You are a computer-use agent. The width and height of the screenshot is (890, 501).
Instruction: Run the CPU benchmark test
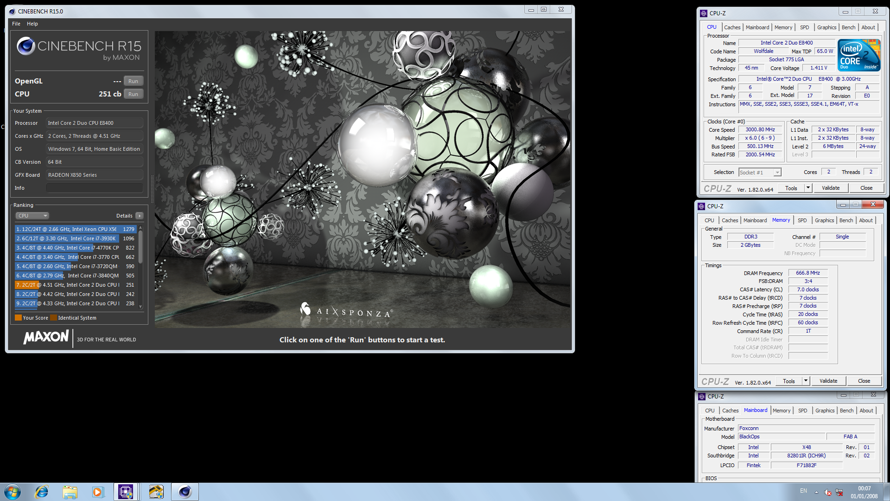click(x=133, y=94)
